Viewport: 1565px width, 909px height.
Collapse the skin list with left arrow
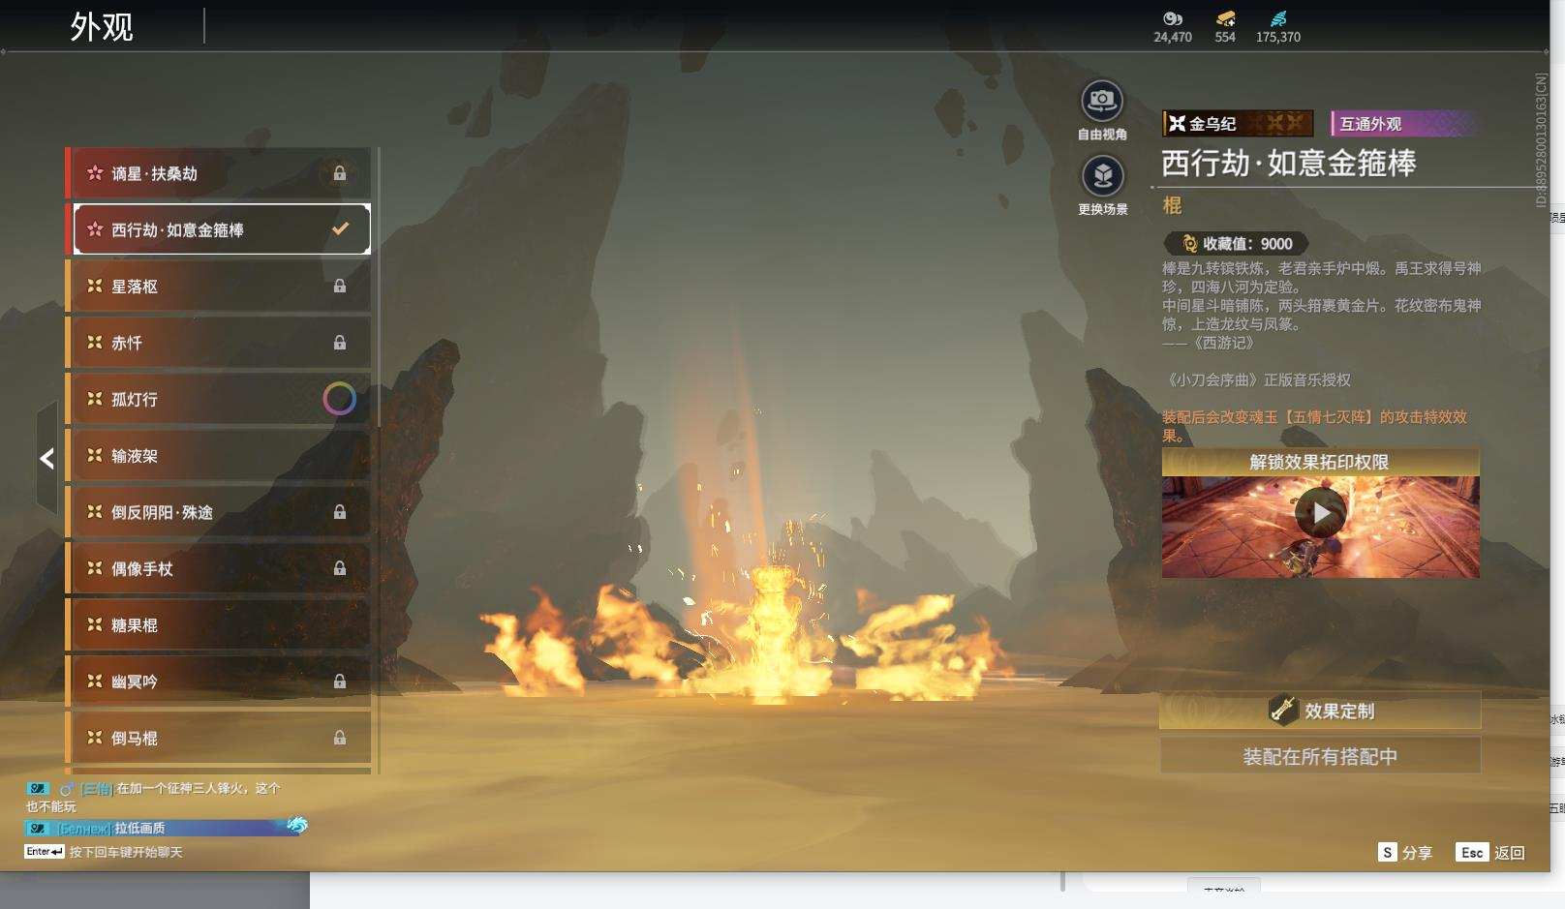point(46,458)
